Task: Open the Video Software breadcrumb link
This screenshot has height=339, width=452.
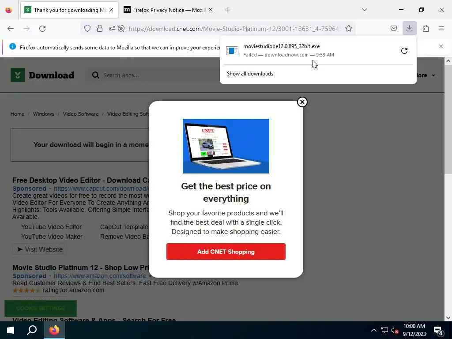Action: [81, 114]
